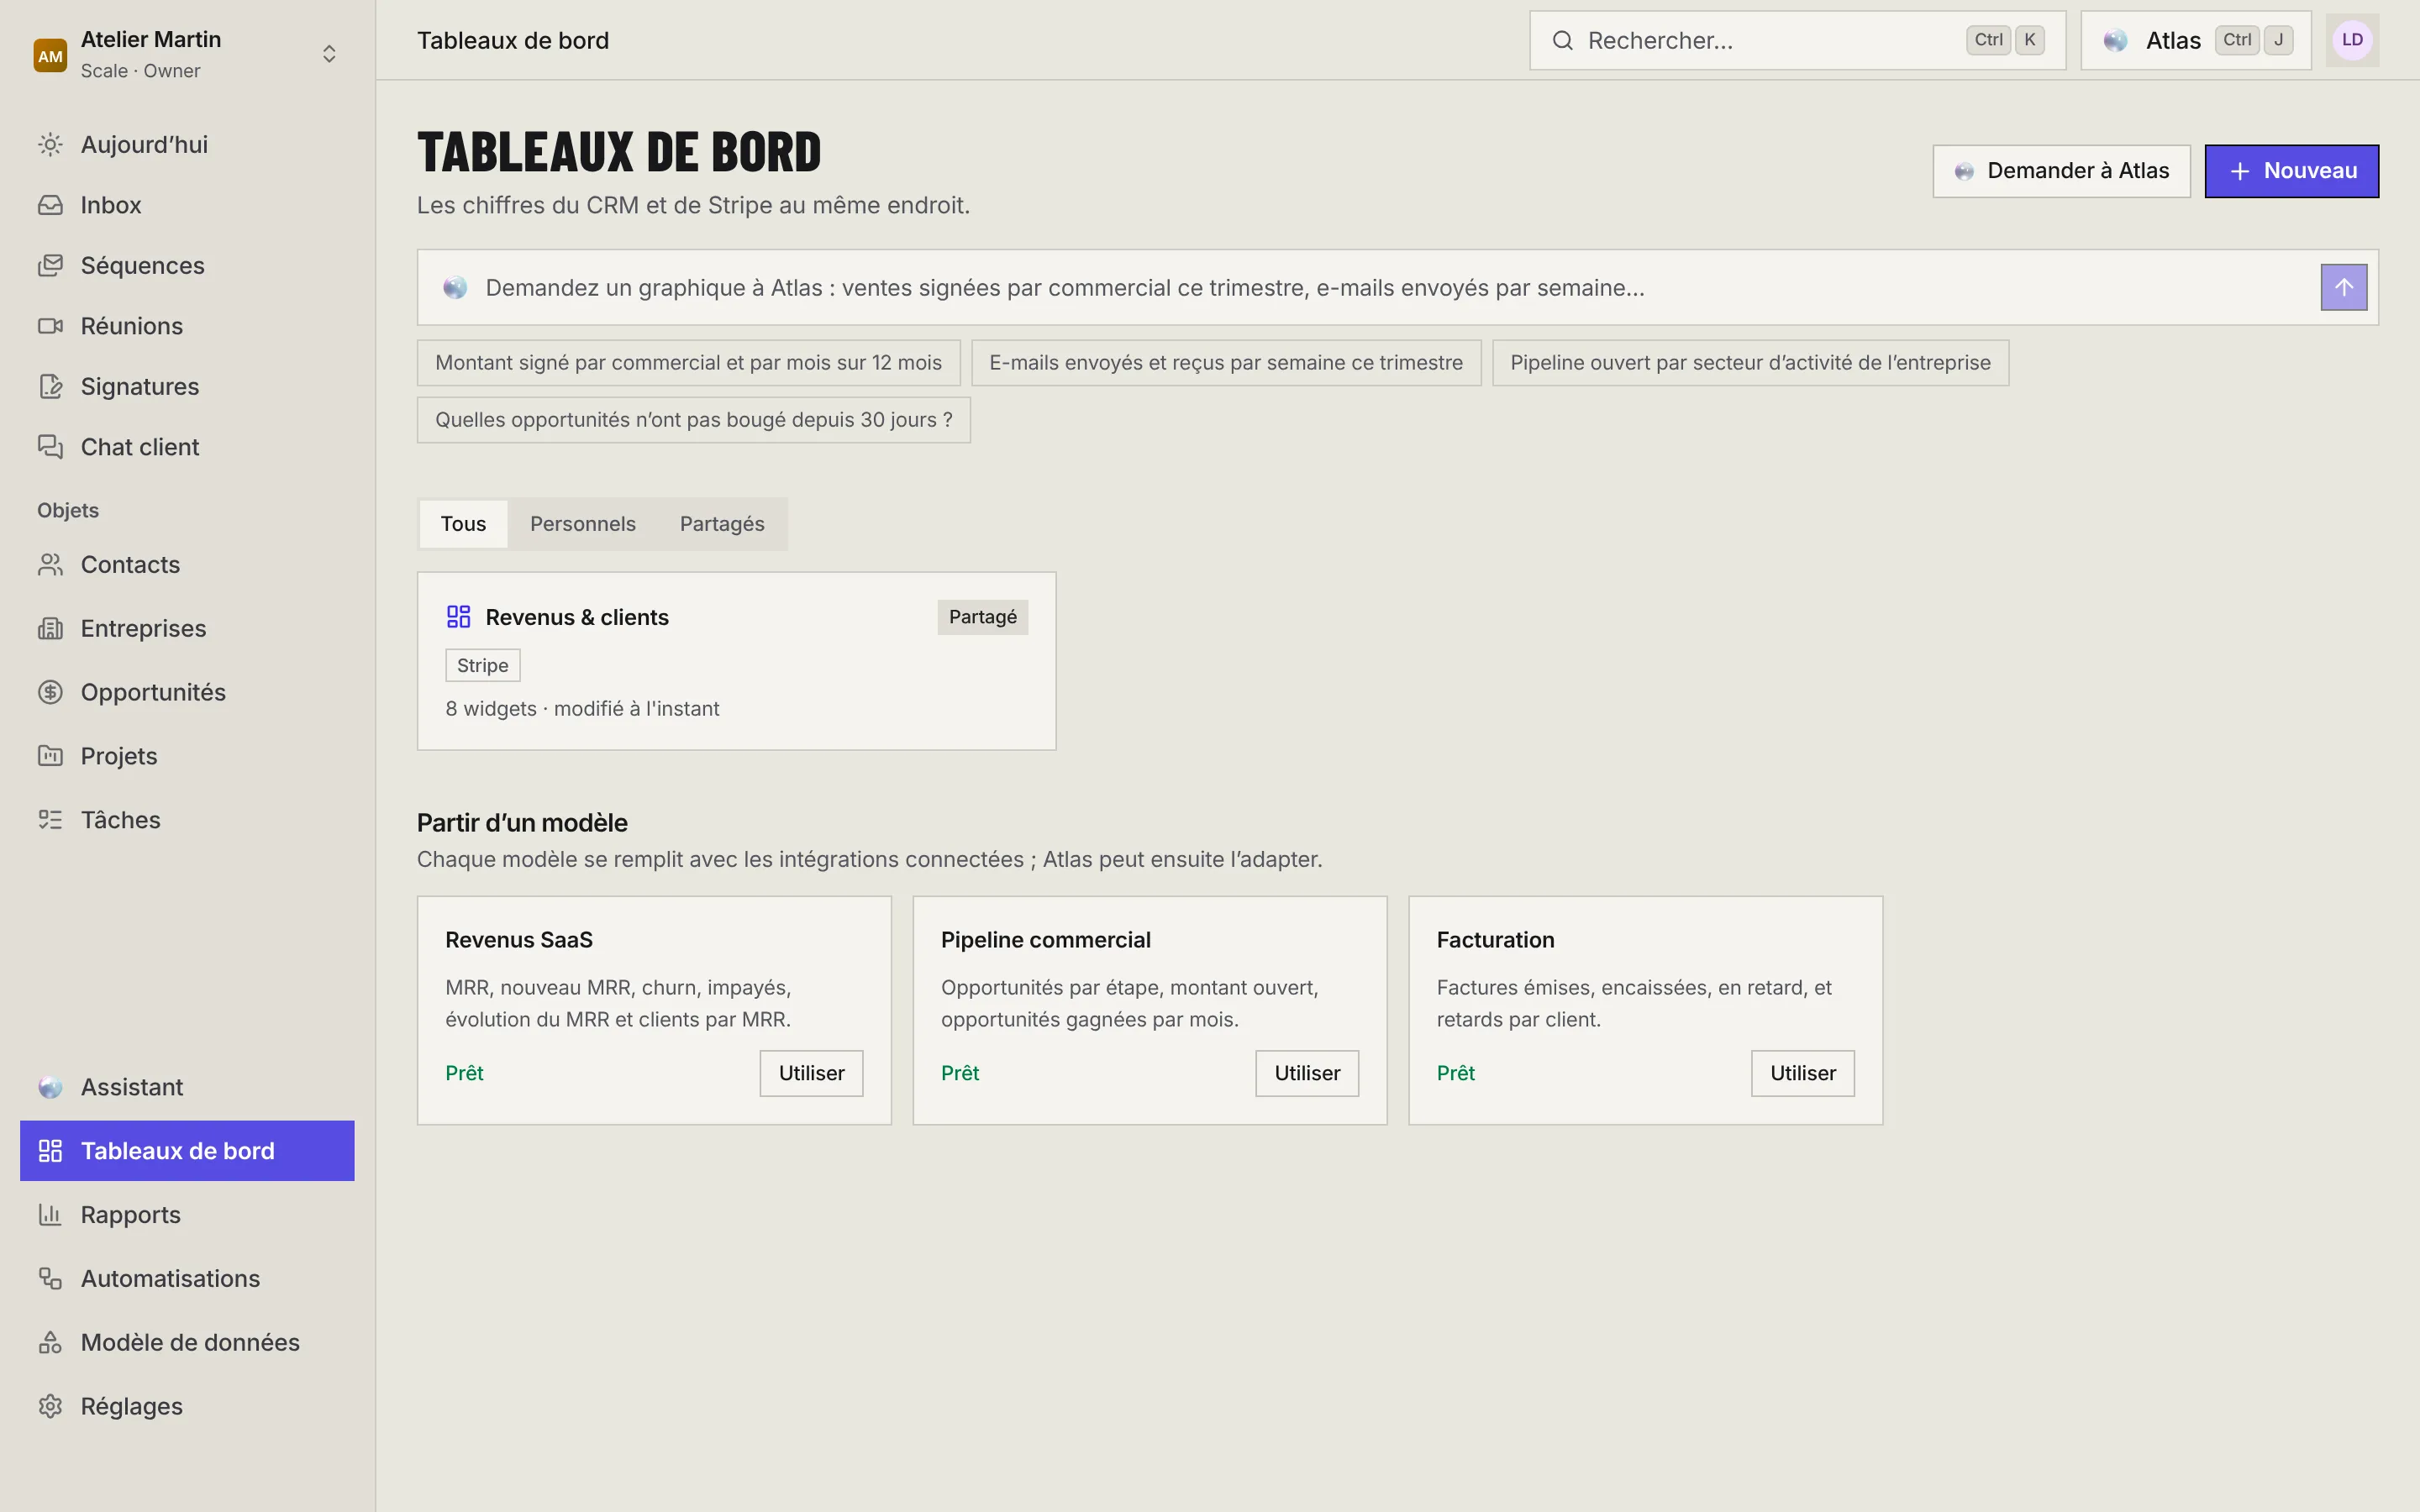The height and width of the screenshot is (1512, 2420).
Task: Open Automatisations workflow icon
Action: coord(50,1279)
